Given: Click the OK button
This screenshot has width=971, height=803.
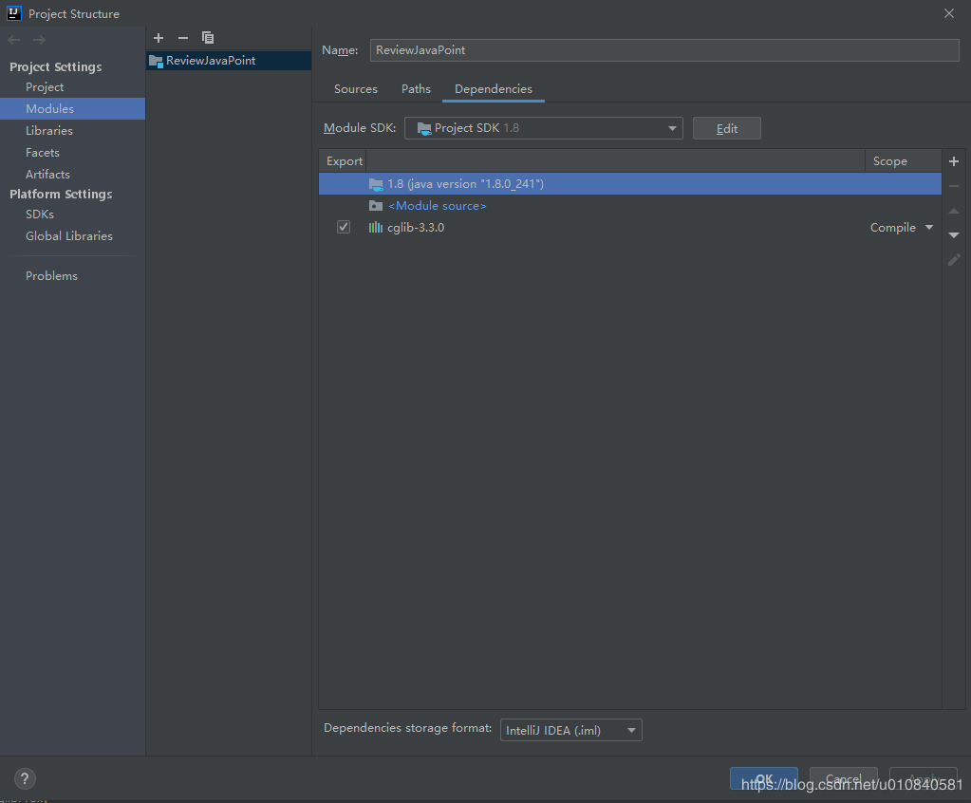Looking at the screenshot, I should (763, 778).
